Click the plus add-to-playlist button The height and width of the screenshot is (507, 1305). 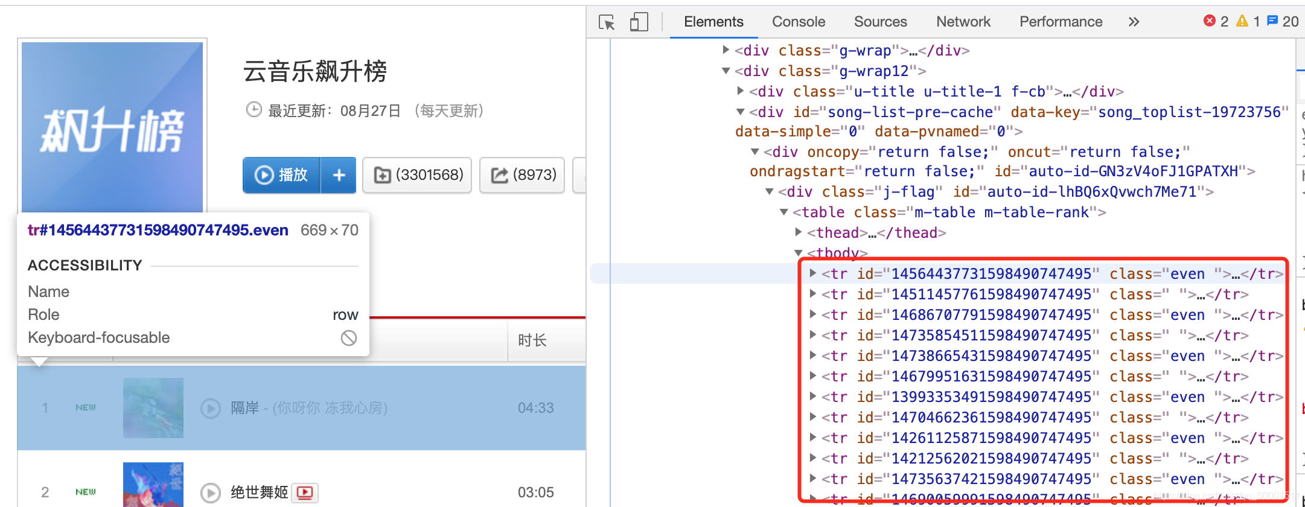click(x=339, y=175)
